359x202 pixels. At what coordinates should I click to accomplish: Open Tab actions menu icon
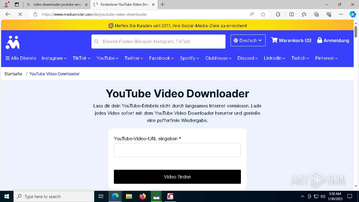(17, 4)
